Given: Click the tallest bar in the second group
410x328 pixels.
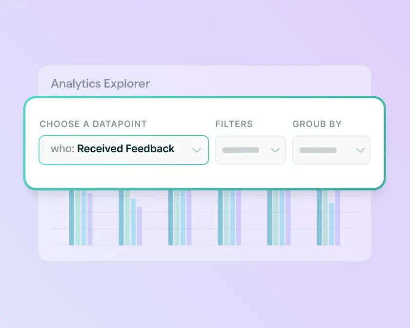Looking at the screenshot, I should pos(121,217).
